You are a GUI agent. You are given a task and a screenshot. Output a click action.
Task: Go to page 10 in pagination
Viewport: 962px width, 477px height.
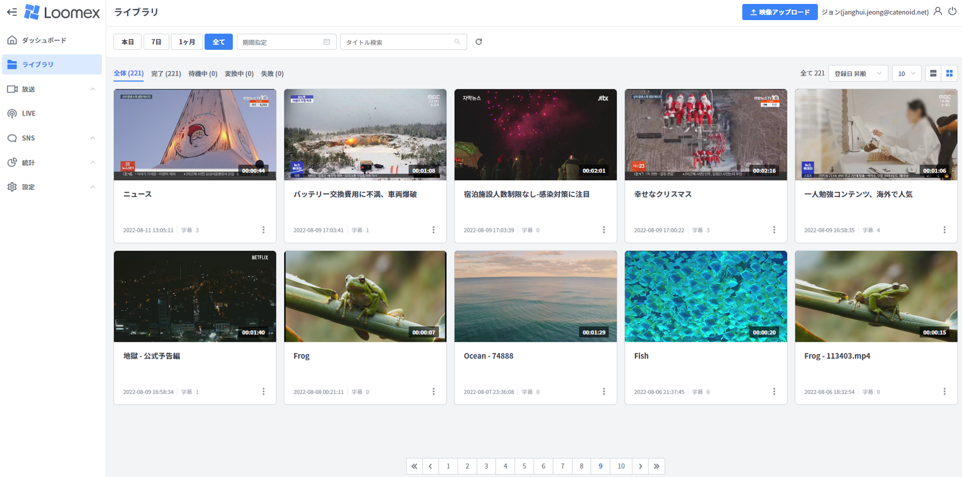click(x=621, y=466)
